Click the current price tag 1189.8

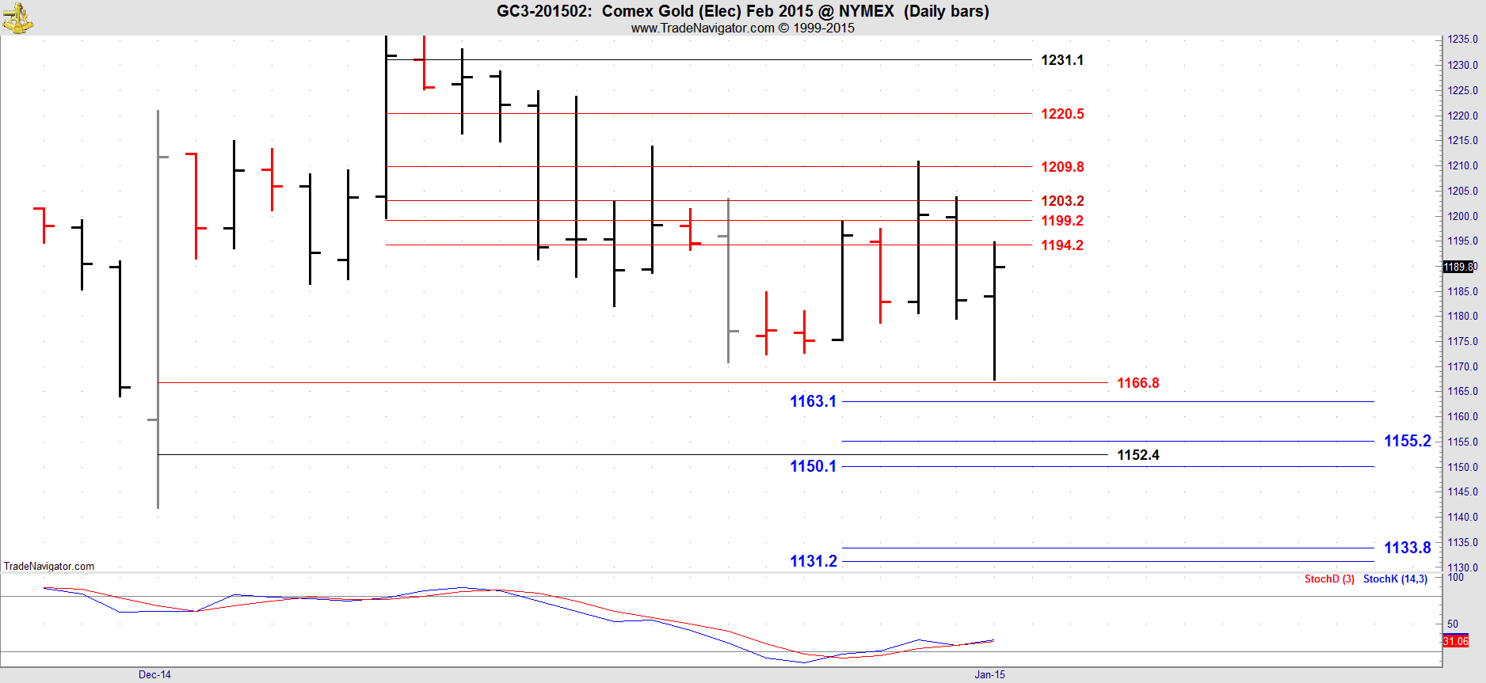pyautogui.click(x=1457, y=267)
